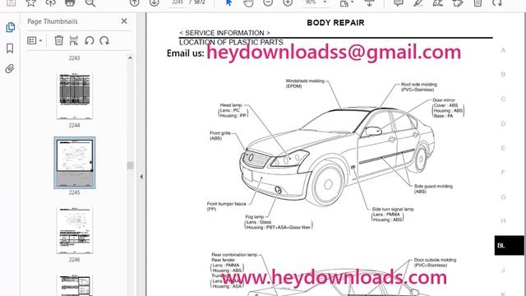Click the 'Page Thumbnails' panel title

pyautogui.click(x=53, y=21)
